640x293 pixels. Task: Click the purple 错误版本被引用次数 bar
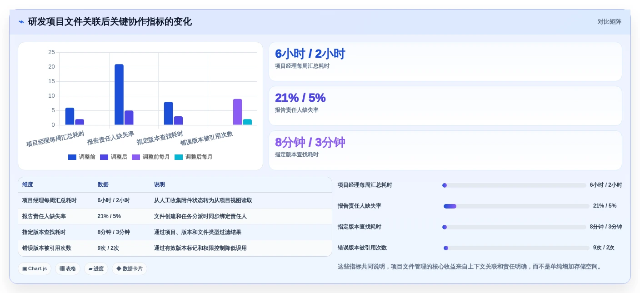pos(237,112)
